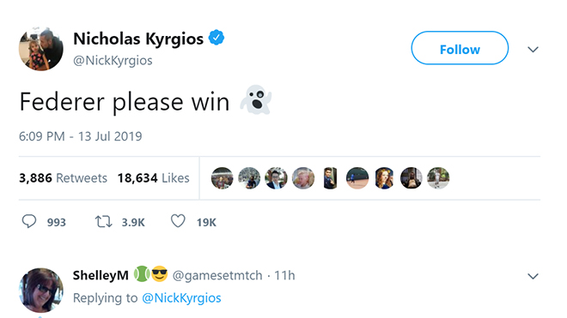Screen dimensions: 567x318
Task: Click the ghost emoji in tweet
Action: (x=256, y=100)
